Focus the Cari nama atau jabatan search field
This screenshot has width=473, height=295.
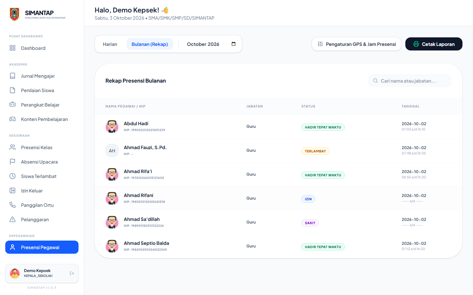410,81
